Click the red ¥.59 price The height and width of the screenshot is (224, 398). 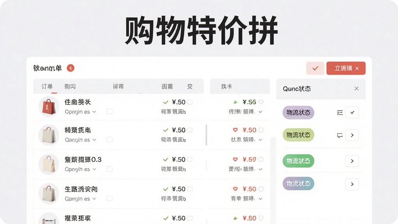[x=249, y=159]
